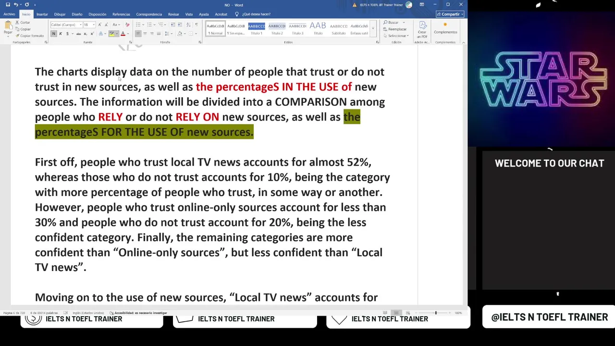Click the Redo icon in quick access toolbar
Image resolution: width=615 pixels, height=346 pixels.
tap(27, 5)
